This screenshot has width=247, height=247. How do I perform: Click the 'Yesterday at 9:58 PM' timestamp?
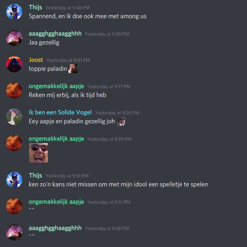tap(107, 228)
